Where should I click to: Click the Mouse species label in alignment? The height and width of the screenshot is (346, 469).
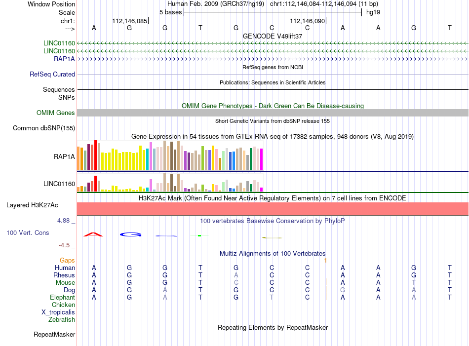65,283
